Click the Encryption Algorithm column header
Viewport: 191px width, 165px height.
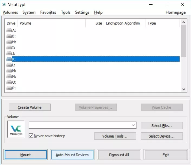pos(125,23)
